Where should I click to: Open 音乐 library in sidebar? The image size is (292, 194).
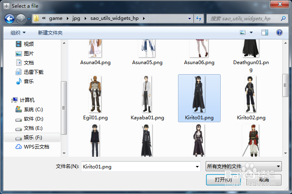(x=25, y=81)
